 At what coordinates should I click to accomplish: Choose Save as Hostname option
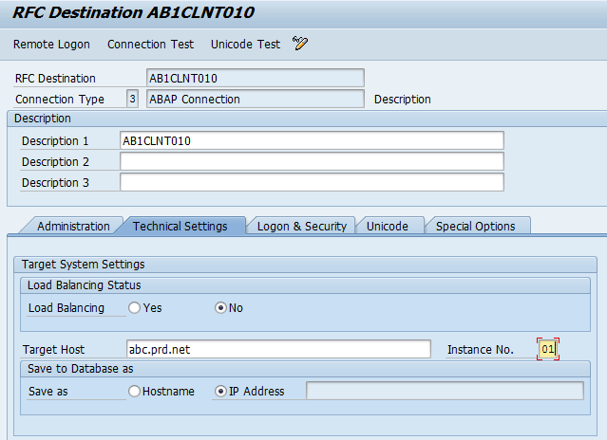coord(135,392)
